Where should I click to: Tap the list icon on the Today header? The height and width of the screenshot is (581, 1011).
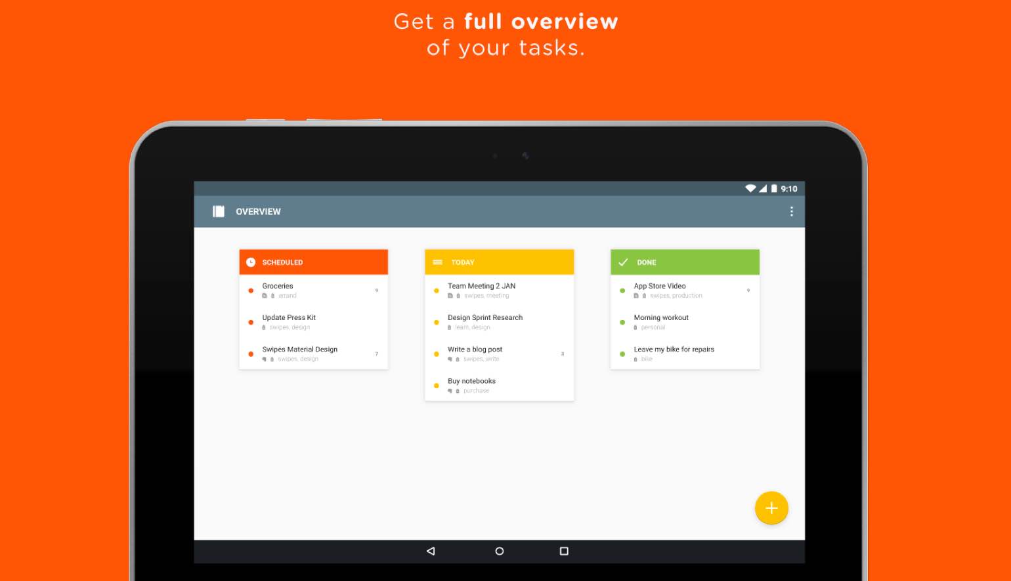pyautogui.click(x=438, y=262)
